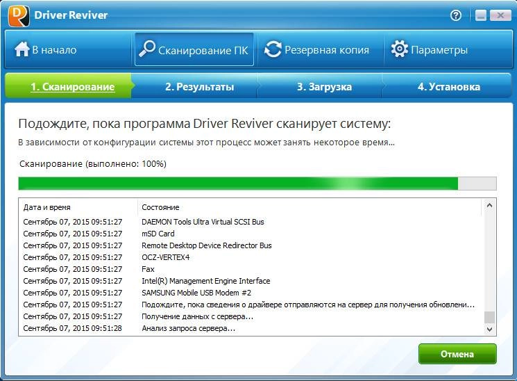
Task: Click the Сканирование (выполнено: 100%) label
Action: tap(93, 164)
